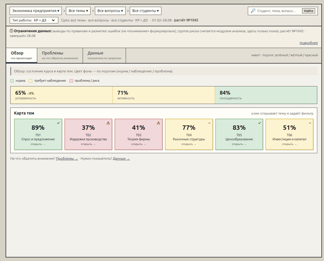Click the 65% успеваемость tile
This screenshot has height=261, width=324.
coord(62,95)
